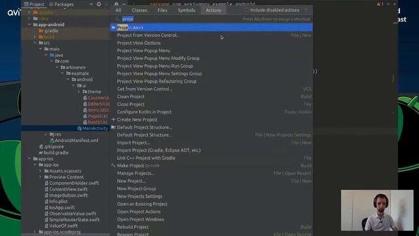Click the theme folder icon
This screenshot has height=236, width=419.
pos(84,92)
